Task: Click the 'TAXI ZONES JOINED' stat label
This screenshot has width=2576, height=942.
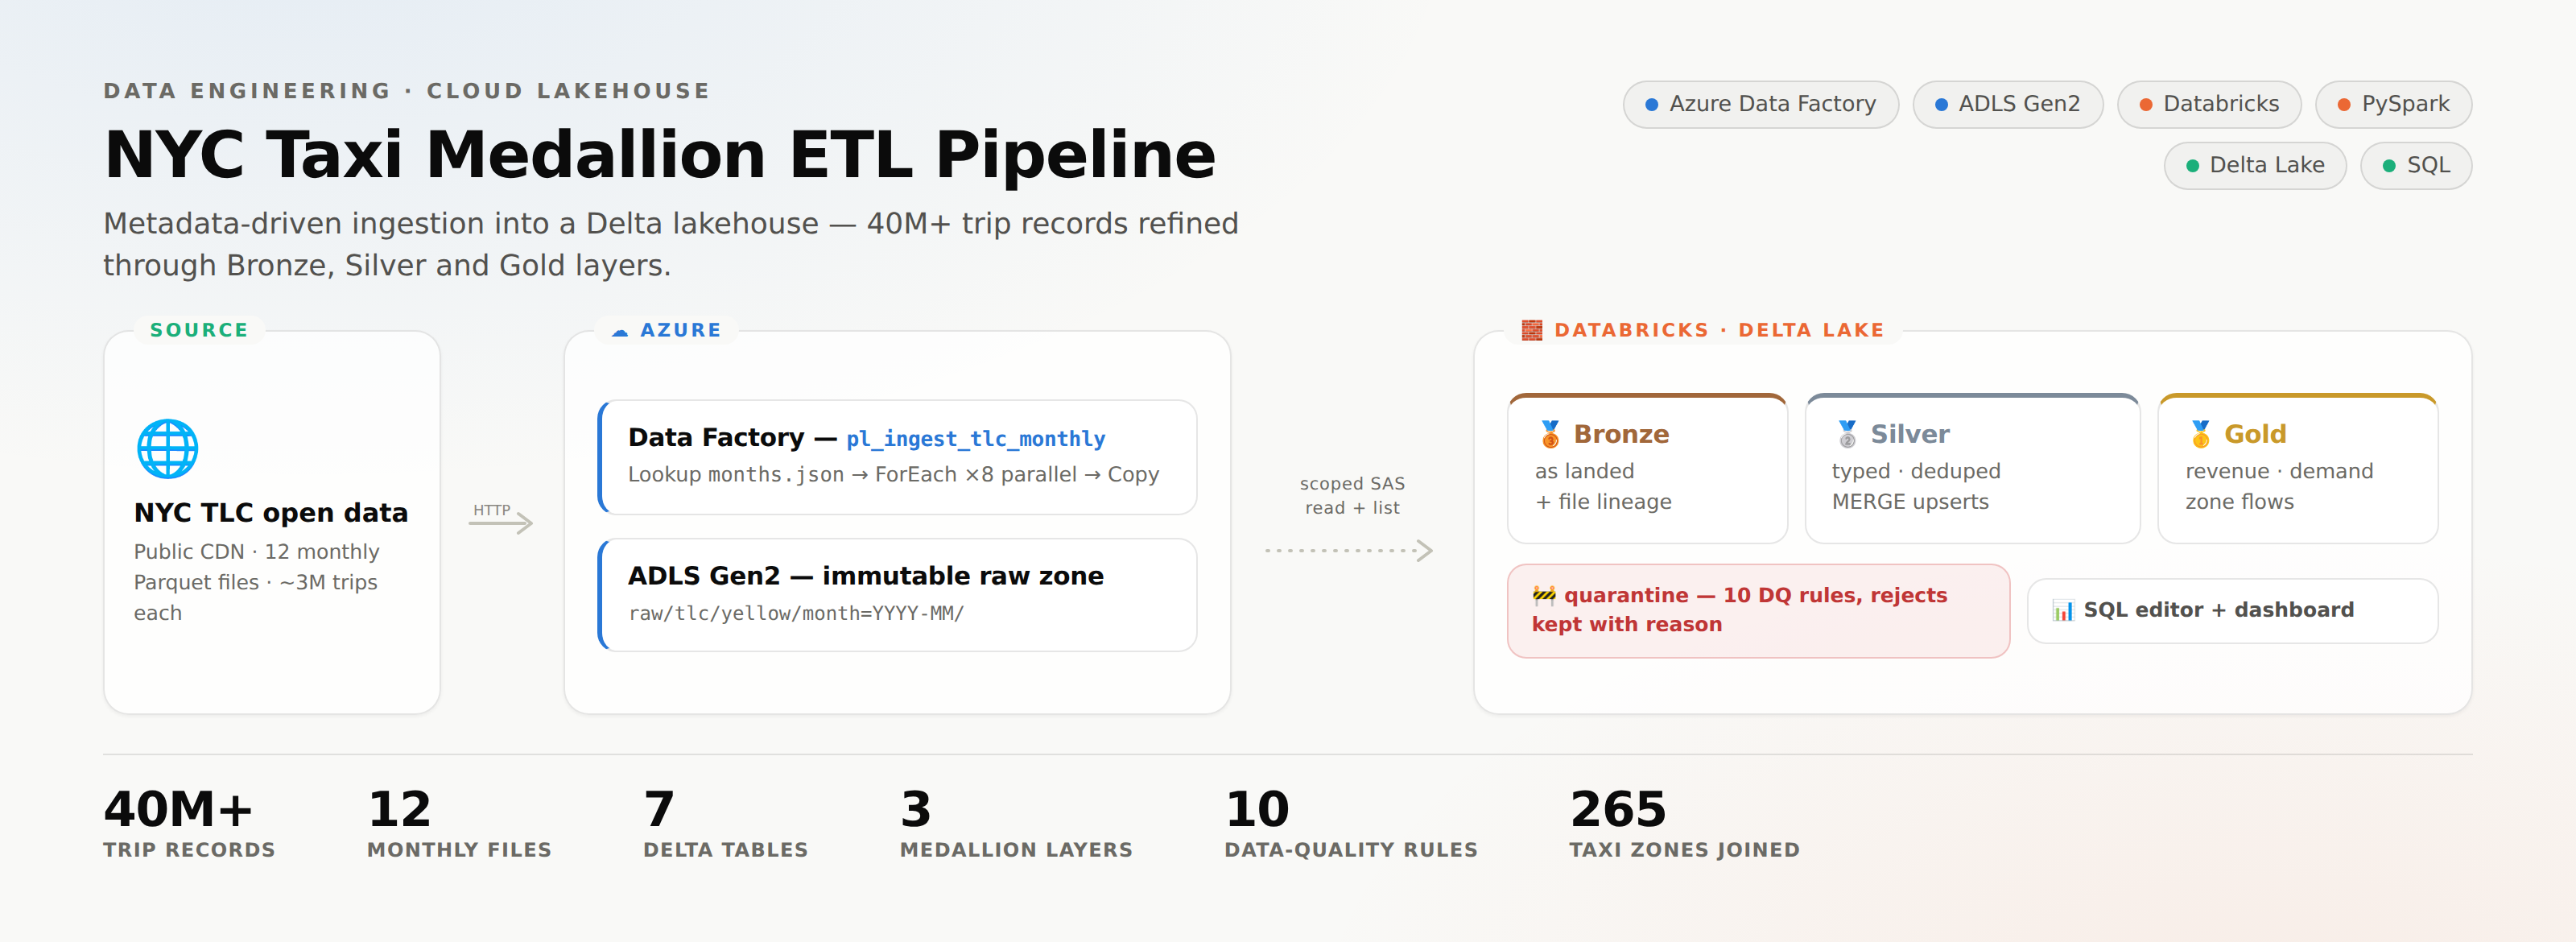Action: pyautogui.click(x=1684, y=850)
